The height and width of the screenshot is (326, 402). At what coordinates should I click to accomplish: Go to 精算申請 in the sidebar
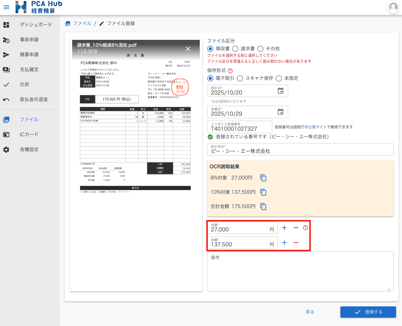(29, 55)
